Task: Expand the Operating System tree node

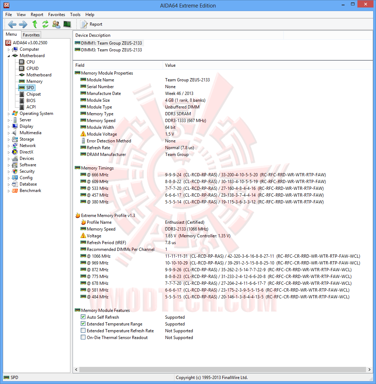Action: (x=9, y=113)
